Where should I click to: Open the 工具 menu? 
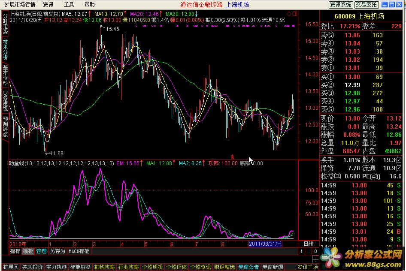(x=69, y=4)
